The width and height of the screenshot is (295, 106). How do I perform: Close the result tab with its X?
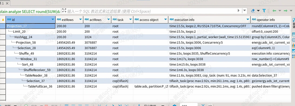7,4
